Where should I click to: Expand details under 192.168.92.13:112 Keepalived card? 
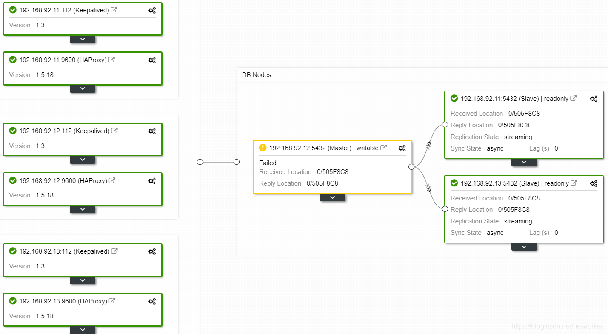[x=83, y=280]
